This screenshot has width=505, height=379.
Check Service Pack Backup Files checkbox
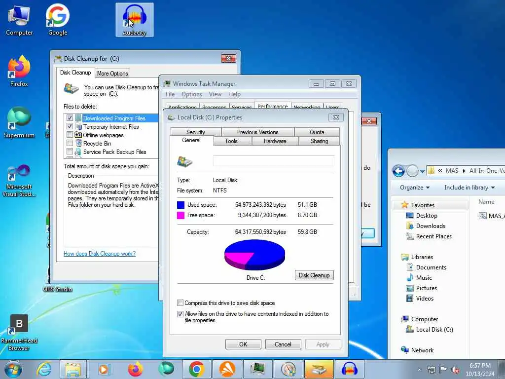pos(70,152)
